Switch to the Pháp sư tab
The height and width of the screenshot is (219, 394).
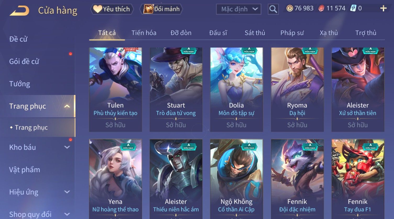(x=292, y=33)
